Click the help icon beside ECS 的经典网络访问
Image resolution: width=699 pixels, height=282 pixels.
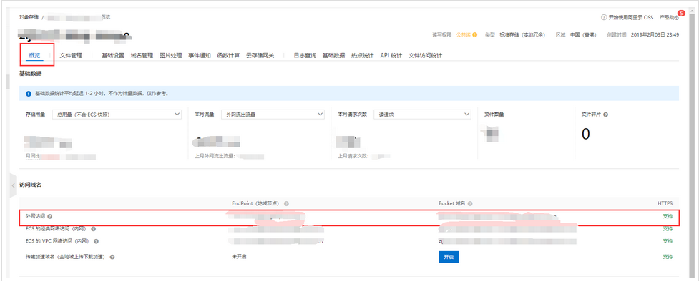[93, 229]
